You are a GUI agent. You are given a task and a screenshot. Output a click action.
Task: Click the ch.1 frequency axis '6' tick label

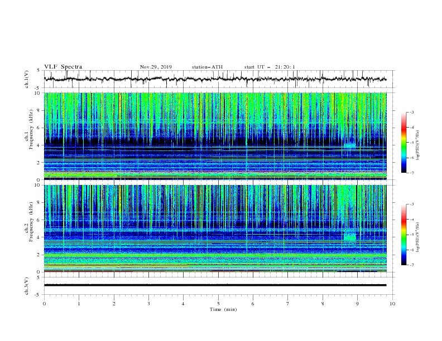click(39, 128)
